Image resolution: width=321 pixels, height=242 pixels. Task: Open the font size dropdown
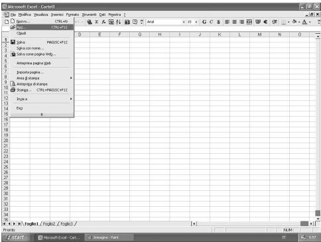(x=196, y=22)
